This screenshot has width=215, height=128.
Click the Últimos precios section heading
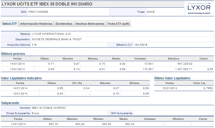tap(13, 54)
